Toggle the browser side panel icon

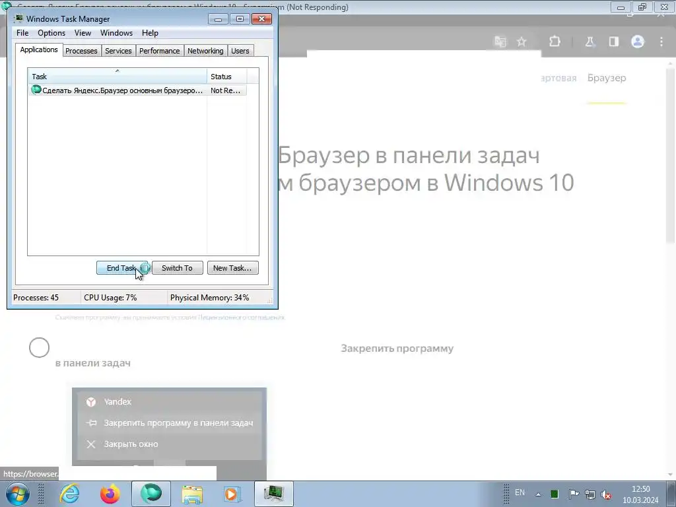(x=613, y=42)
